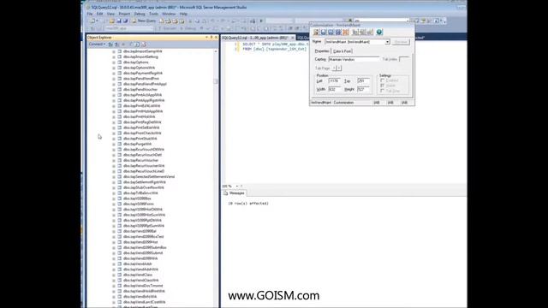This screenshot has width=548, height=308.
Task: Open the Name dropdown in Customization dialog
Action: [x=387, y=42]
